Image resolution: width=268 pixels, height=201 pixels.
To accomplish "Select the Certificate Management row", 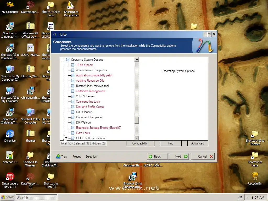I will tap(91, 91).
